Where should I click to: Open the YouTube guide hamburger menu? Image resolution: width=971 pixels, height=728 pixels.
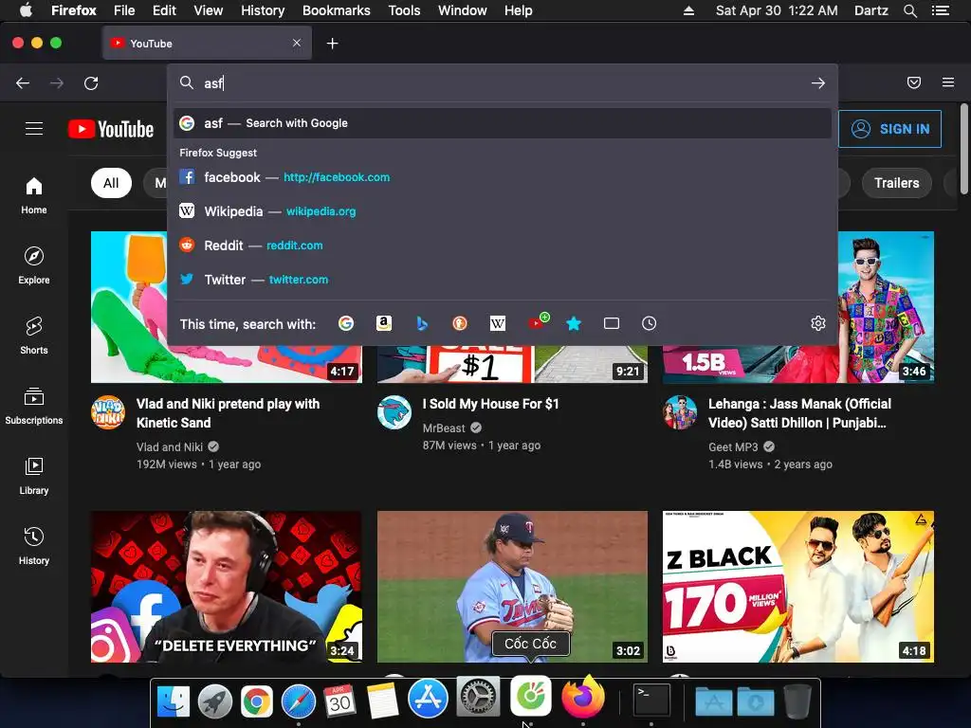(x=34, y=128)
